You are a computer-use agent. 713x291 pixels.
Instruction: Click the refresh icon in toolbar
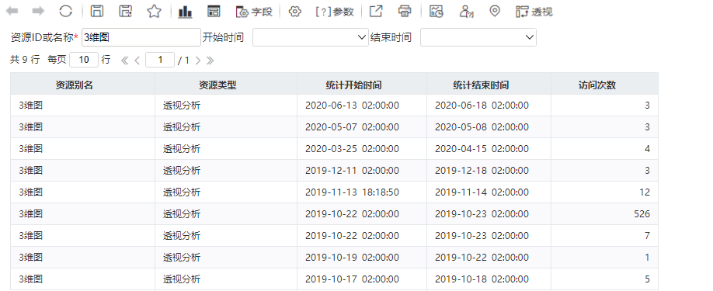pyautogui.click(x=66, y=12)
